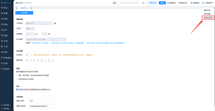Open 账簿 module in the sidebar
The height and width of the screenshot is (111, 215).
pos(4,13)
